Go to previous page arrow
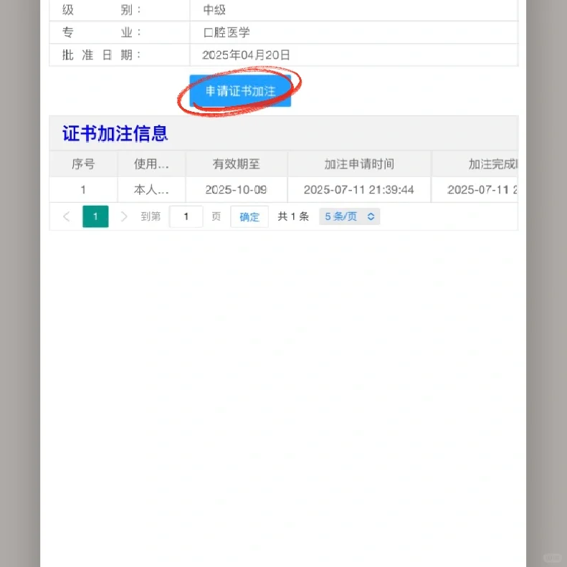Screen dimensions: 567x567 (67, 216)
